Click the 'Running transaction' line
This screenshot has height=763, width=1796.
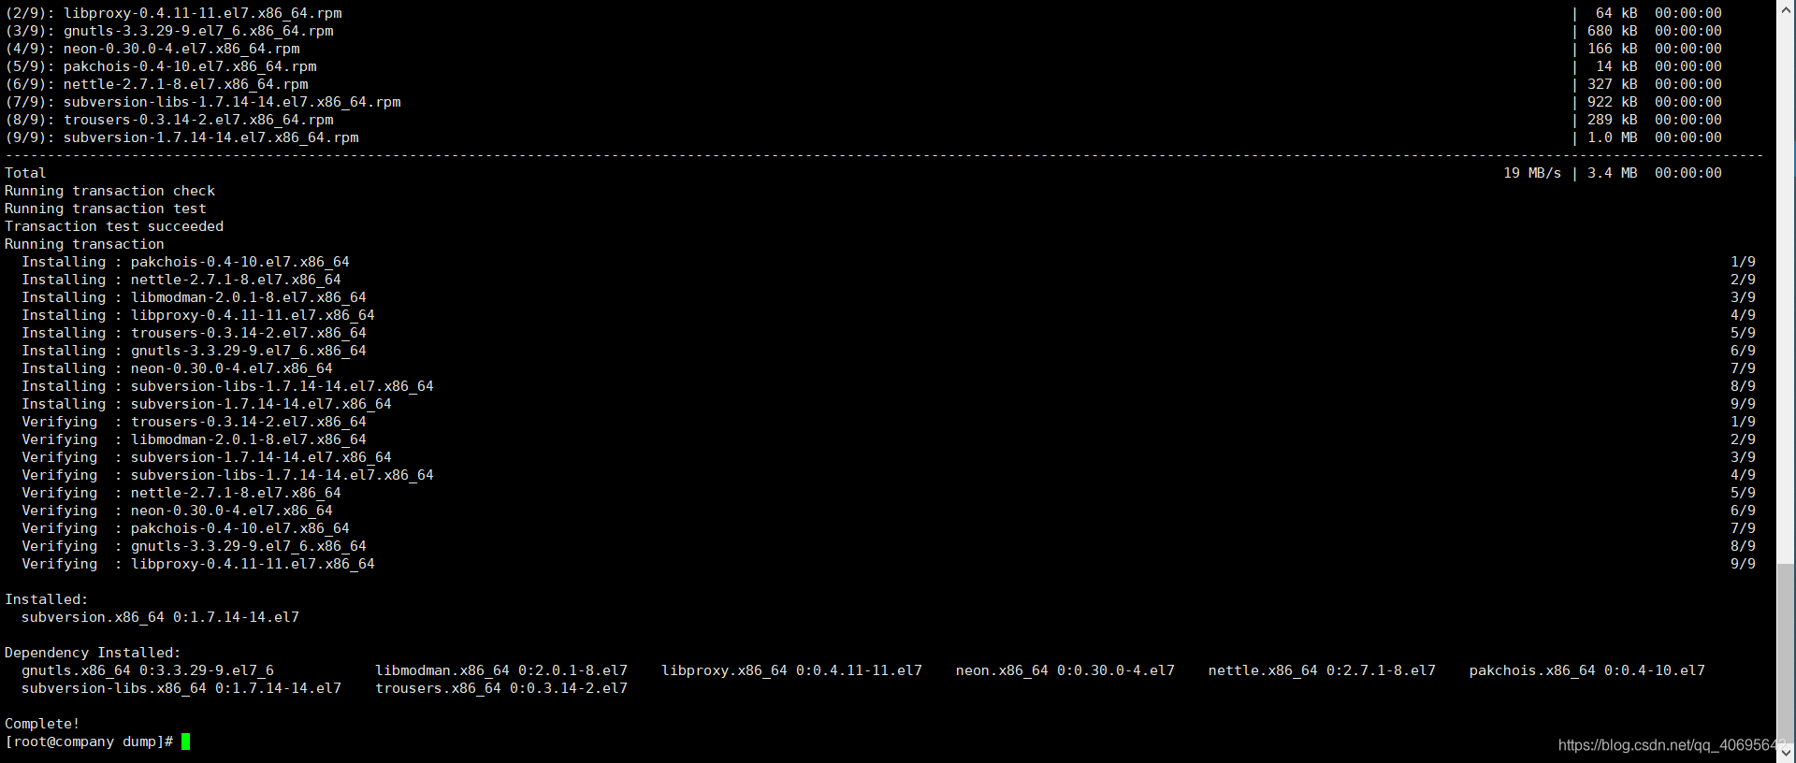point(84,244)
